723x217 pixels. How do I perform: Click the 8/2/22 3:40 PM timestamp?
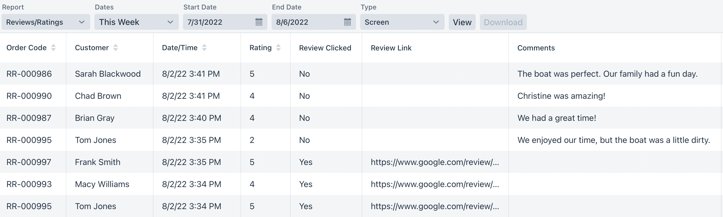[191, 118]
